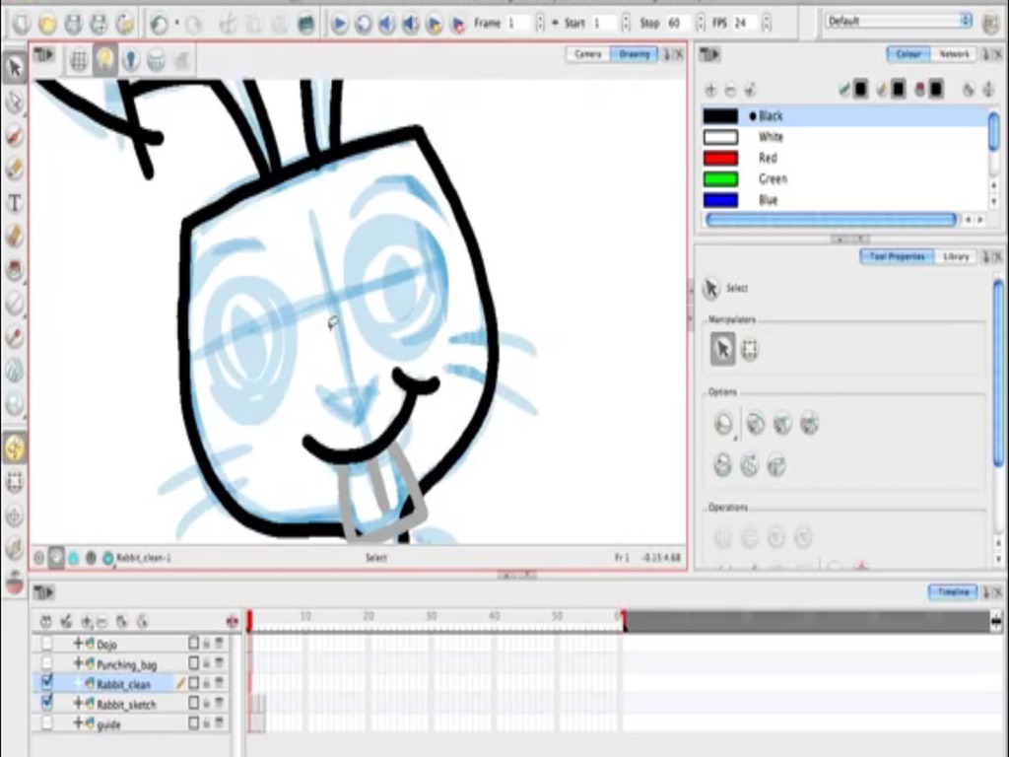The image size is (1009, 757).
Task: Select the Black colour swatch row
Action: pyautogui.click(x=844, y=116)
